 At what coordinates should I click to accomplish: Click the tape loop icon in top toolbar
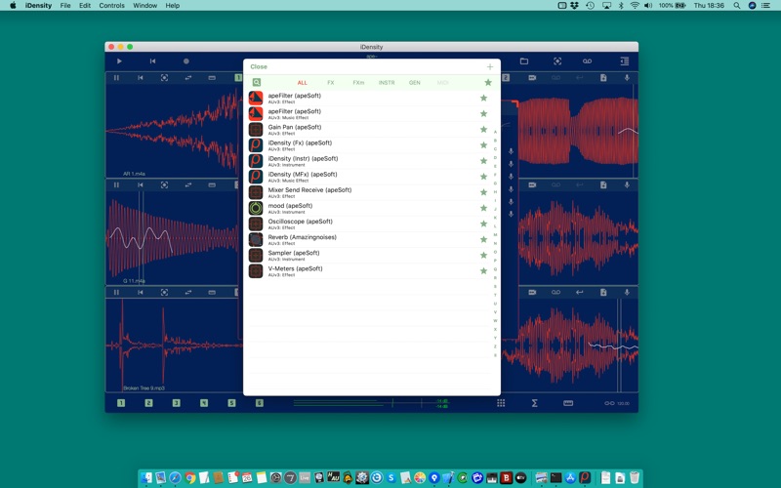[588, 61]
